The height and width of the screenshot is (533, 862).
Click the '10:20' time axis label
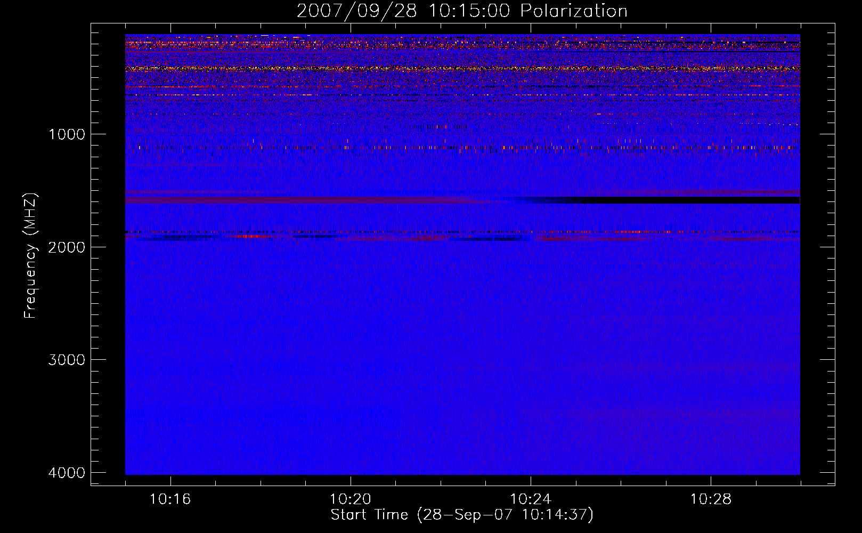coord(351,499)
